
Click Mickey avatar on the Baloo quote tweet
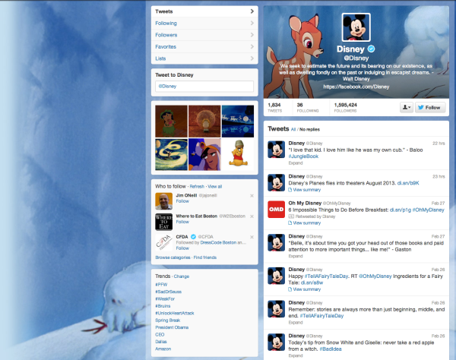pyautogui.click(x=276, y=149)
